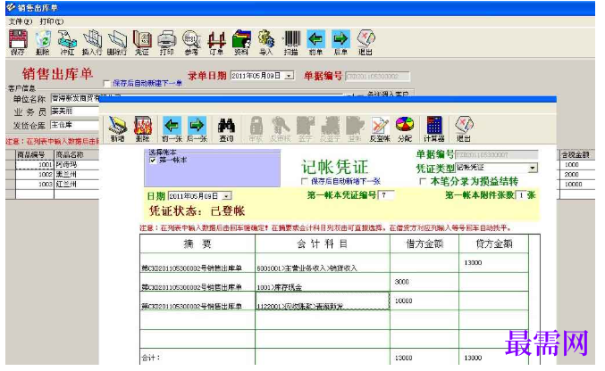This screenshot has height=371, width=605.
Task: Open the 资料 folder icon
Action: 241,43
